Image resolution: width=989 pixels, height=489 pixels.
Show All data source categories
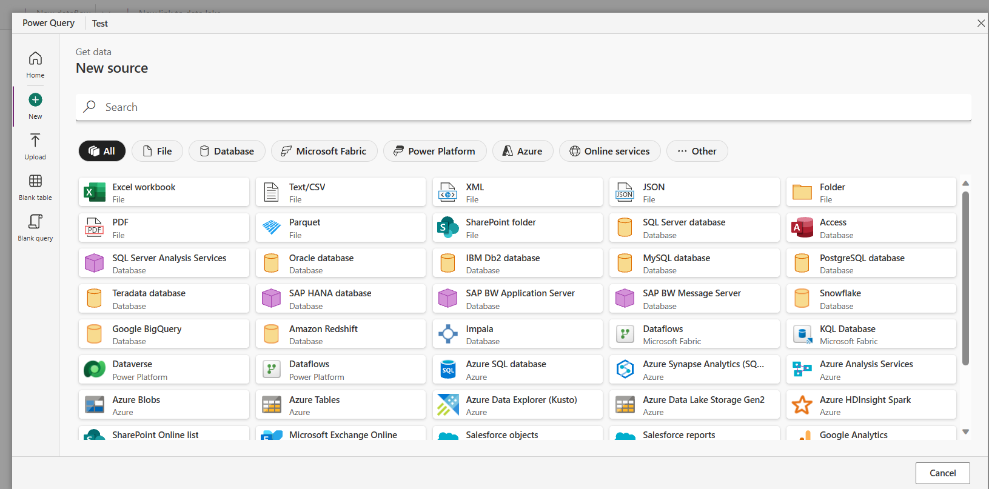102,151
